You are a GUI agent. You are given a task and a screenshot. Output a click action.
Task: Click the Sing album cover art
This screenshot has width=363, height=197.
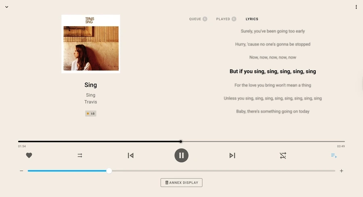click(90, 44)
